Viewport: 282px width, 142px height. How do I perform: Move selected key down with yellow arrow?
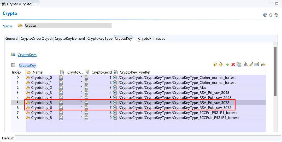pos(221,64)
